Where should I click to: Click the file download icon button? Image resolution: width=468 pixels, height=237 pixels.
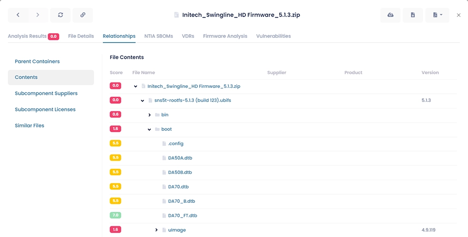412,15
